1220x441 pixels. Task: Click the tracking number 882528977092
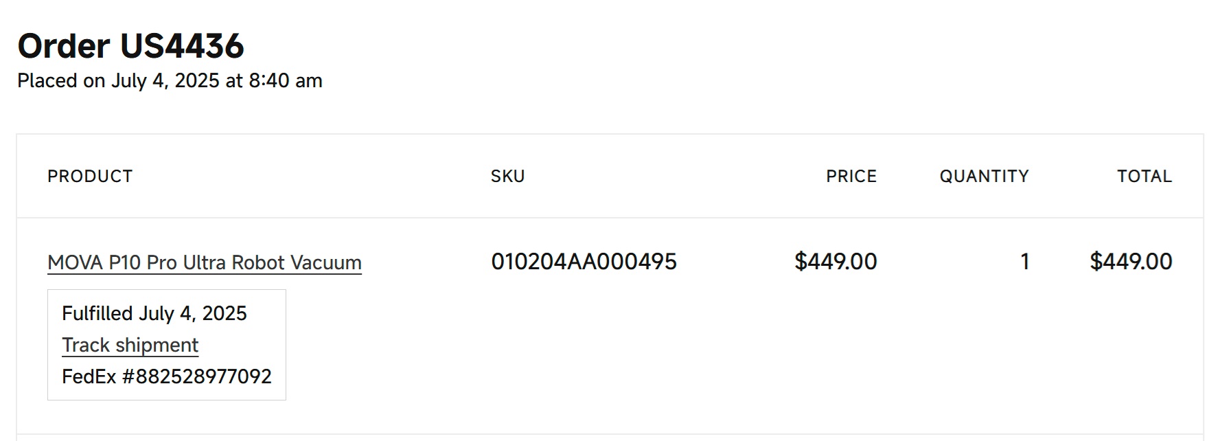[203, 376]
